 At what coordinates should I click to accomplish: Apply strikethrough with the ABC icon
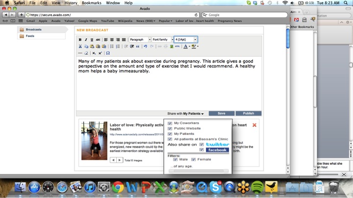pyautogui.click(x=98, y=40)
